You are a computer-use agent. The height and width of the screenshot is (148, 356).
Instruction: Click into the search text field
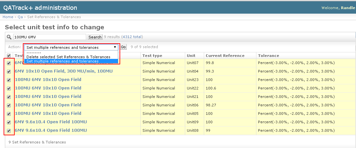pos(50,37)
